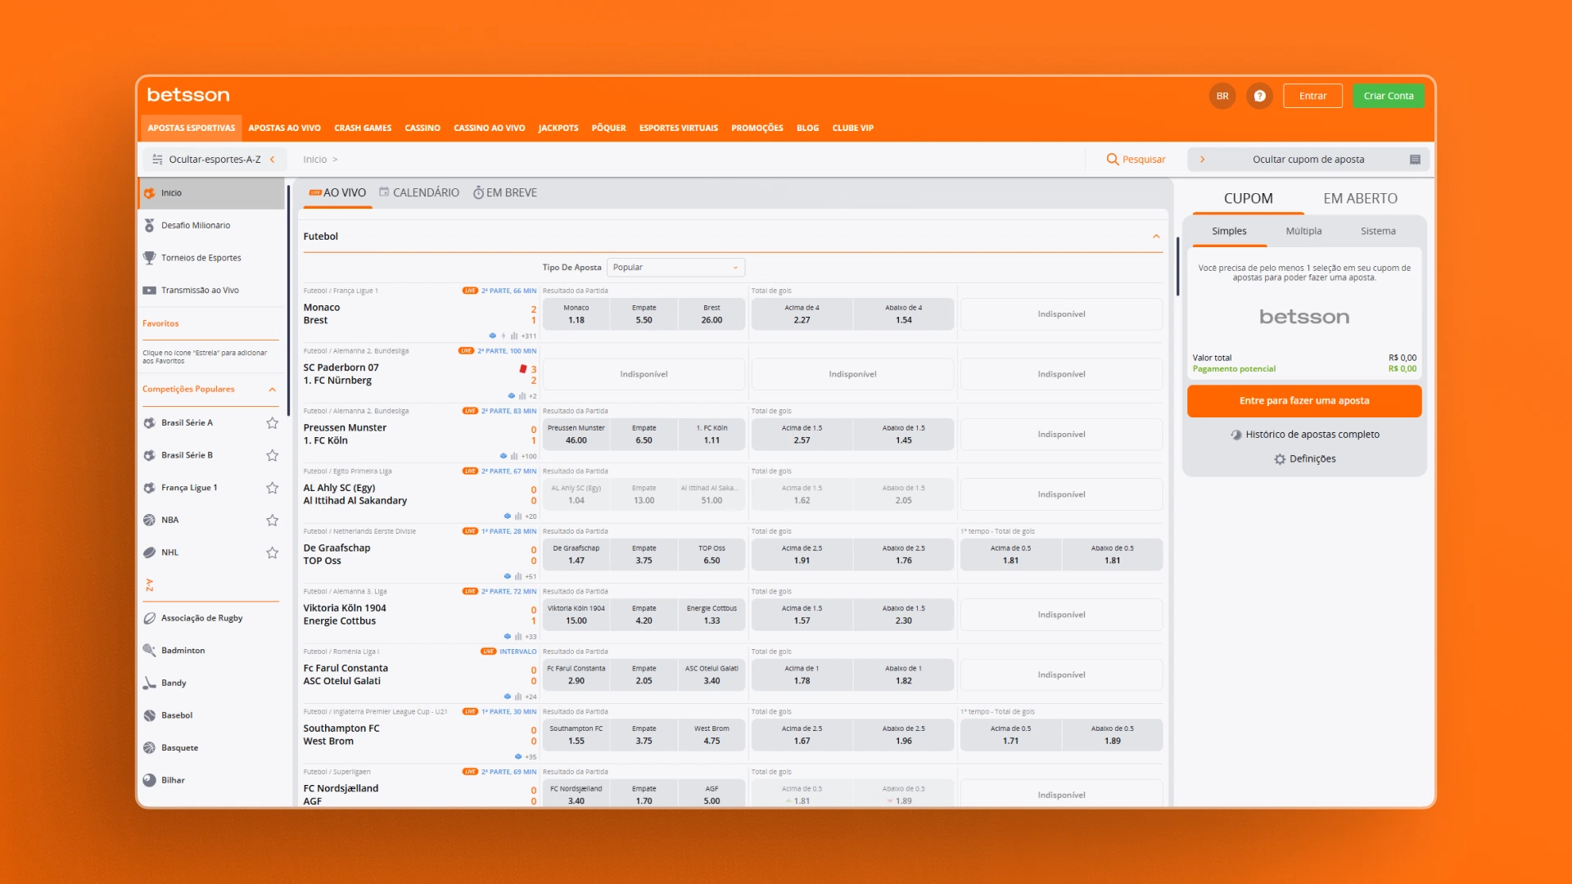The width and height of the screenshot is (1572, 884).
Task: Open the Promoções menu
Action: [757, 129]
